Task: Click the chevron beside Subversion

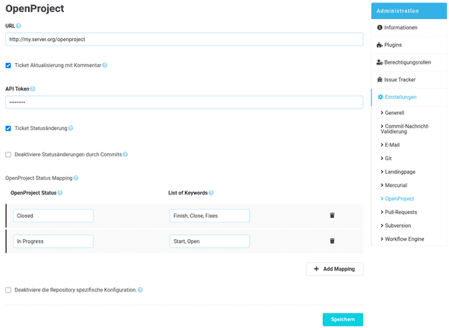Action: click(382, 225)
